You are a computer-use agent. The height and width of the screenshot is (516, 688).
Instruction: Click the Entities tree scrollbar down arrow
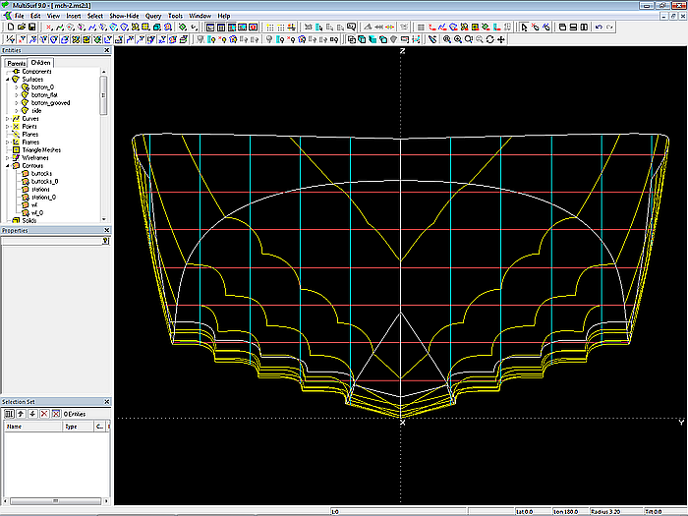104,219
